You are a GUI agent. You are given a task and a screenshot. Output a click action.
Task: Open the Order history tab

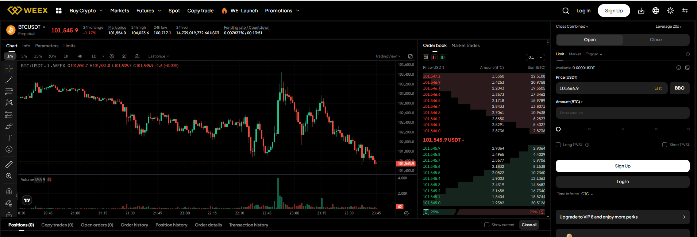point(134,225)
